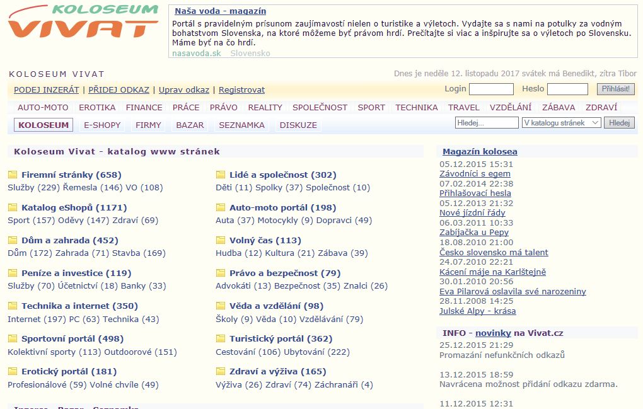643x409 pixels.
Task: Click folder icon beside Technika a internet
Action: tap(13, 306)
